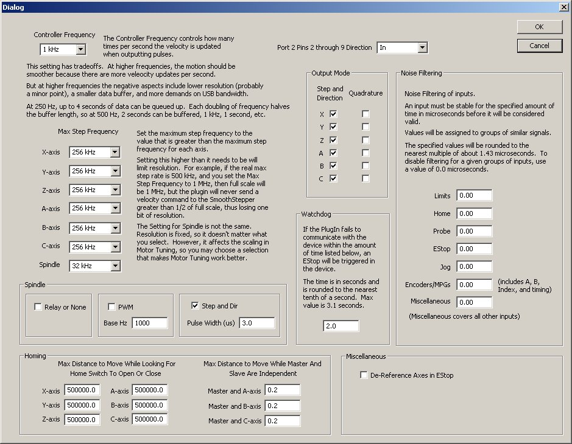
Task: Open Spindle Max Step Frequency dropdown
Action: [x=115, y=266]
